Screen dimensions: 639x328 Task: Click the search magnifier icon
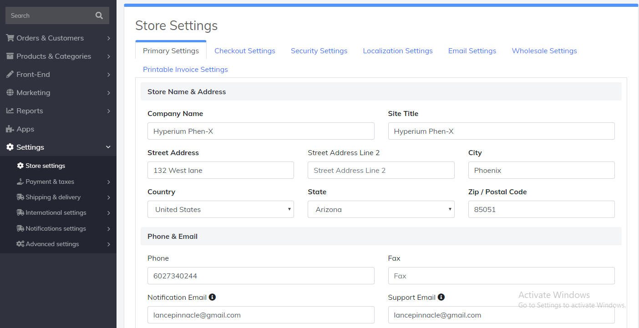point(99,15)
